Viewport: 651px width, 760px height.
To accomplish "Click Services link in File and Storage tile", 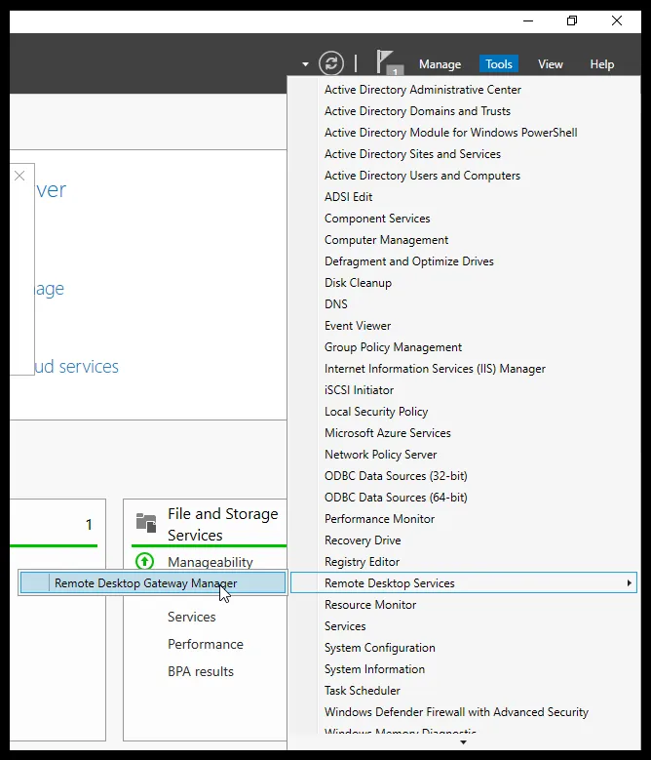I will click(x=192, y=617).
